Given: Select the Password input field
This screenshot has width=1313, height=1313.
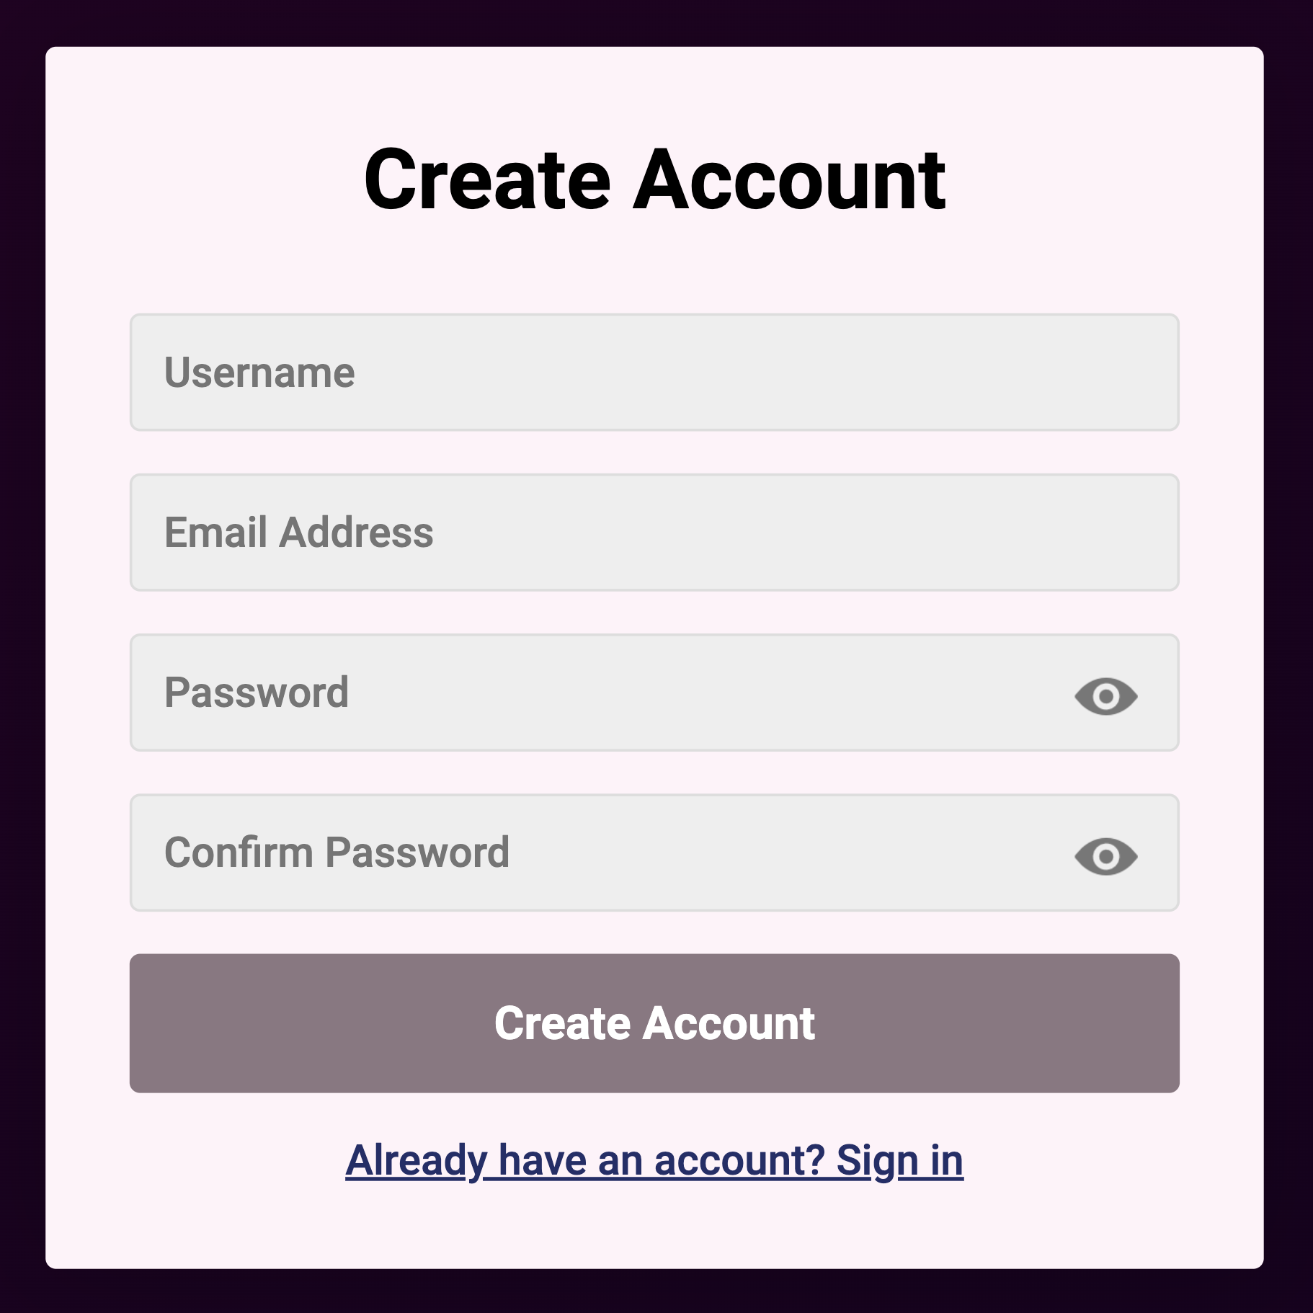Looking at the screenshot, I should tap(654, 693).
